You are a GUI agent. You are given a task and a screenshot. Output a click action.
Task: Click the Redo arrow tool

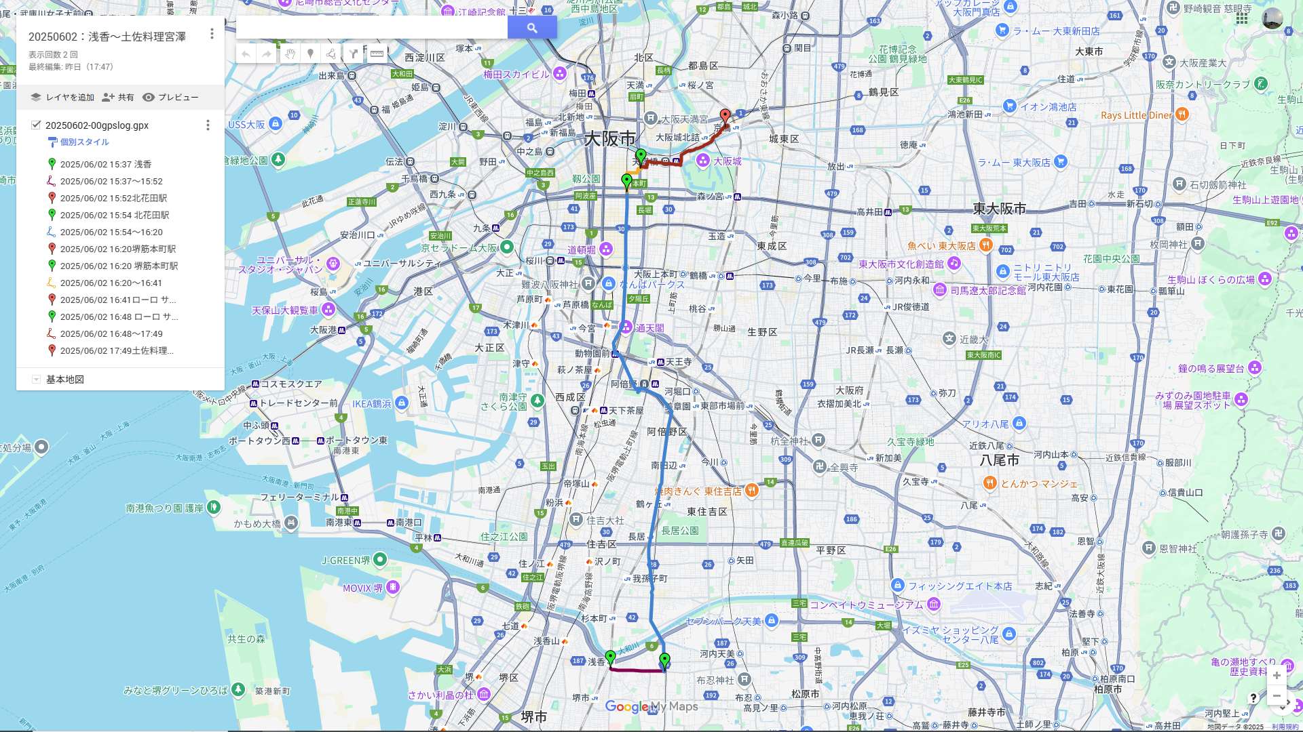(x=267, y=54)
